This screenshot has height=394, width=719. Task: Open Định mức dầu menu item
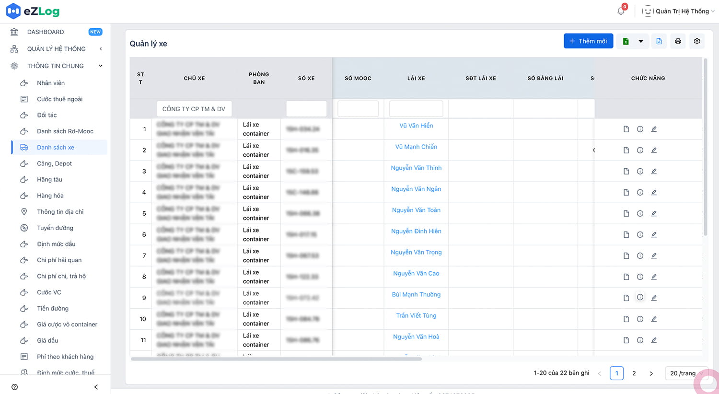(x=56, y=244)
